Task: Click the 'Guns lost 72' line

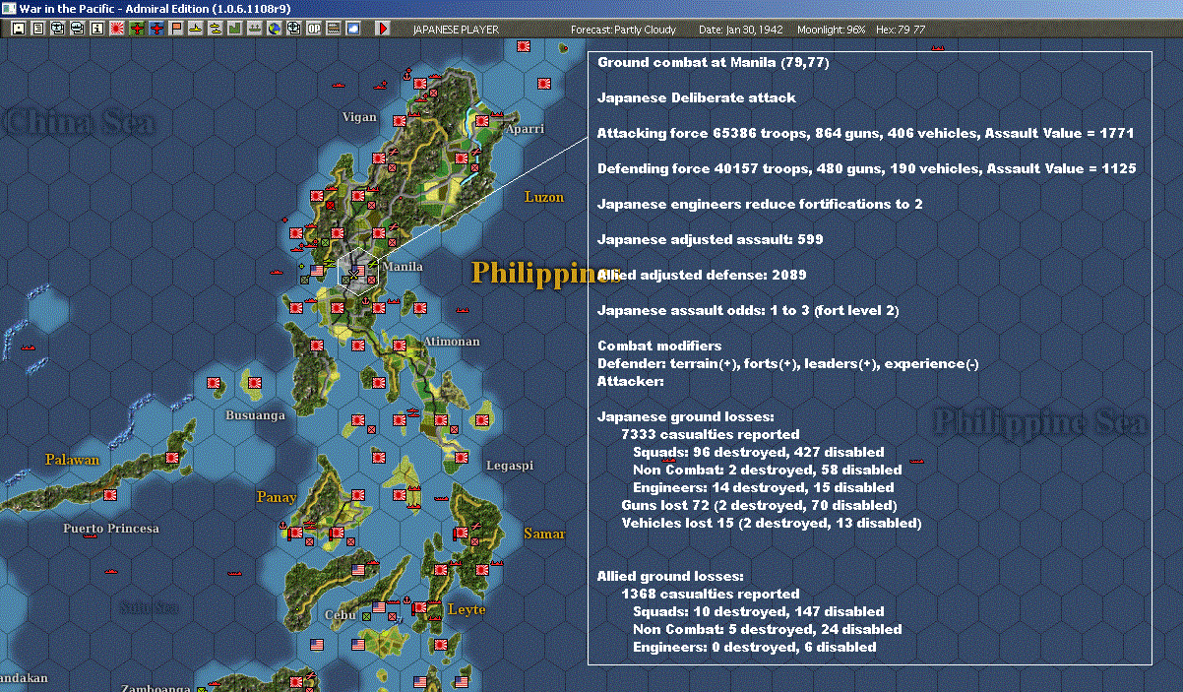Action: [x=759, y=505]
